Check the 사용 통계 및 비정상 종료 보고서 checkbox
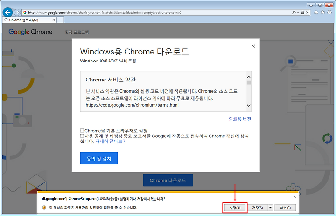This screenshot has width=336, height=216. click(x=82, y=136)
